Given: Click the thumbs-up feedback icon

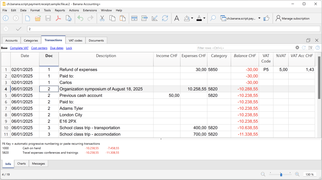Looking at the screenshot, I should 266,18.
